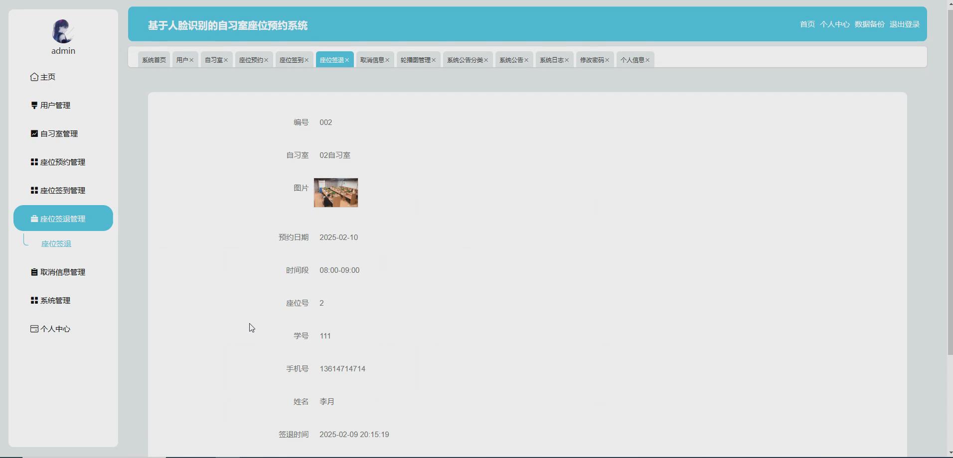The image size is (953, 458).
Task: Select the 用户管理 user management icon
Action: click(x=34, y=105)
